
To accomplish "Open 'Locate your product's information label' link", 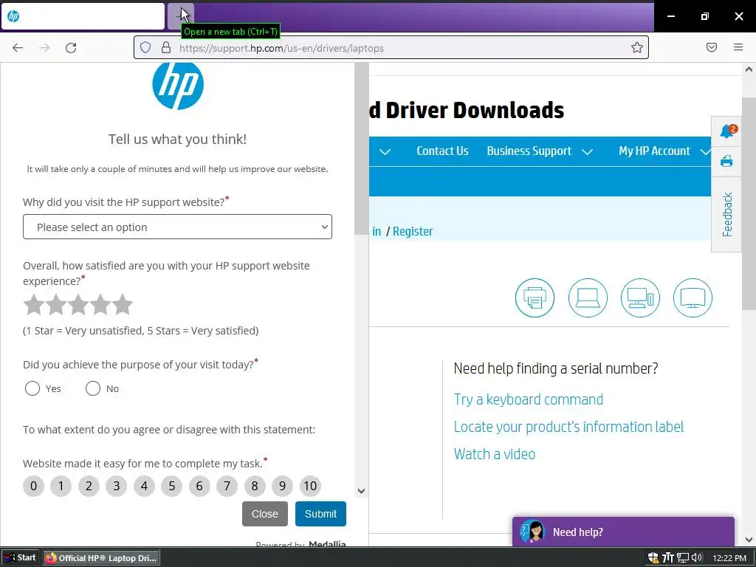I will [x=568, y=427].
